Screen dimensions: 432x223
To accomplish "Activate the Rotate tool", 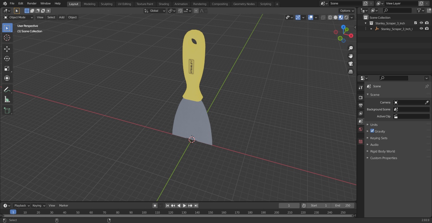I will (7, 59).
